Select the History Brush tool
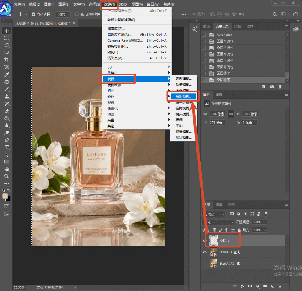Image resolution: width=302 pixels, height=291 pixels. [x=7, y=104]
